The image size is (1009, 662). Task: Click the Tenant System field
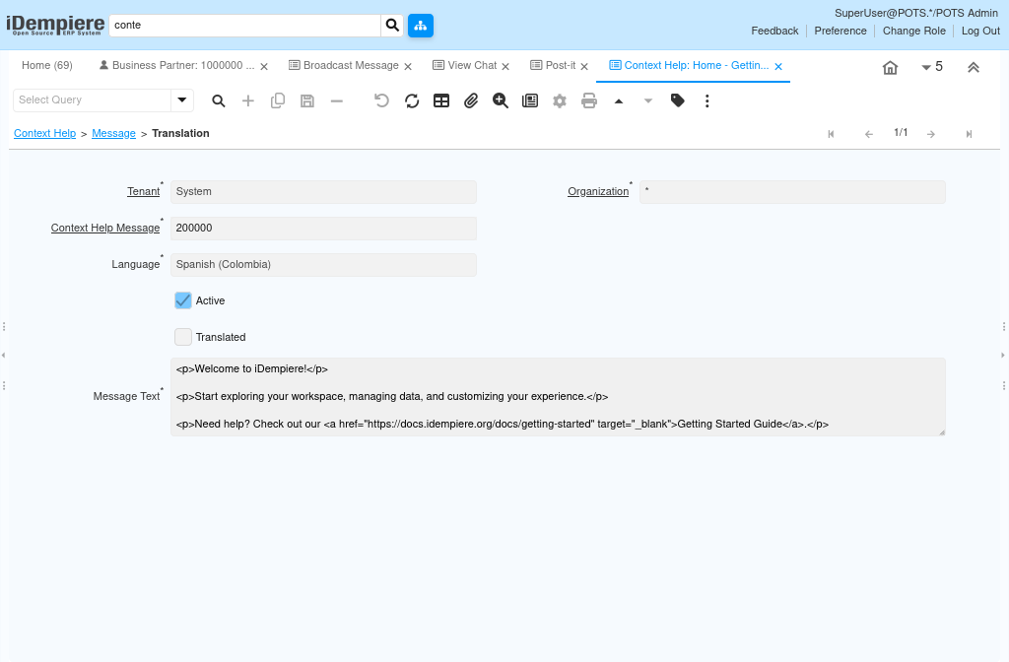click(323, 192)
